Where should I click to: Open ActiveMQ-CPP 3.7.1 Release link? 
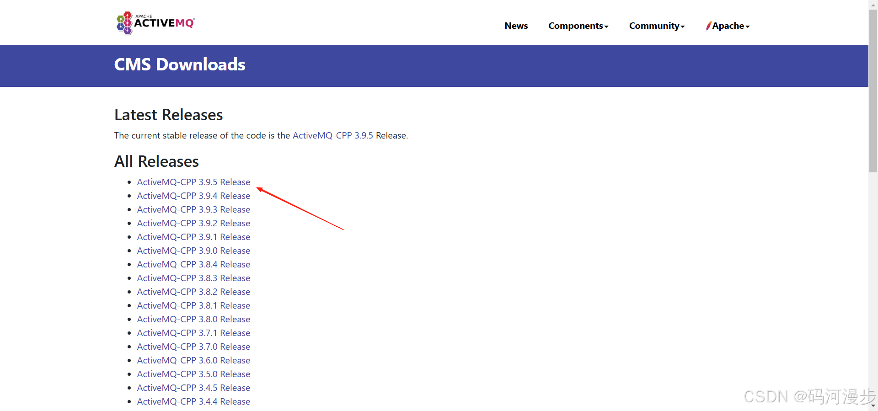(x=193, y=333)
